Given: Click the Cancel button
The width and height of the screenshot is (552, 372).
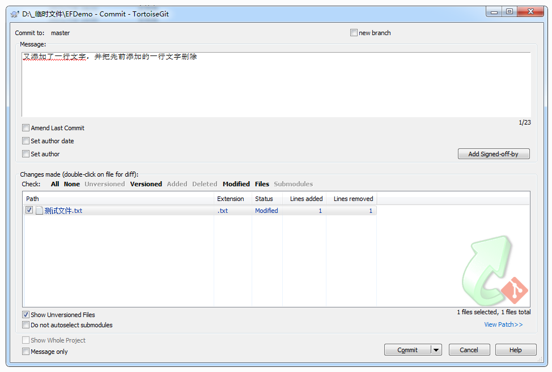Looking at the screenshot, I should pos(469,350).
